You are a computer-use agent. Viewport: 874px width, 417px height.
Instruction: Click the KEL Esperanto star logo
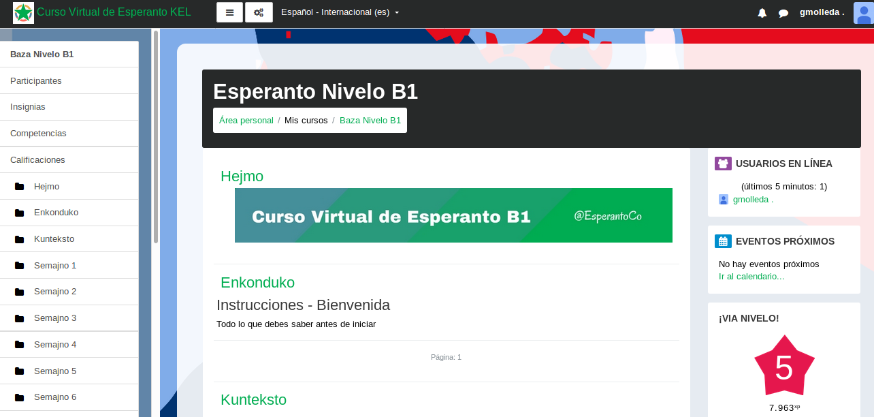click(22, 12)
